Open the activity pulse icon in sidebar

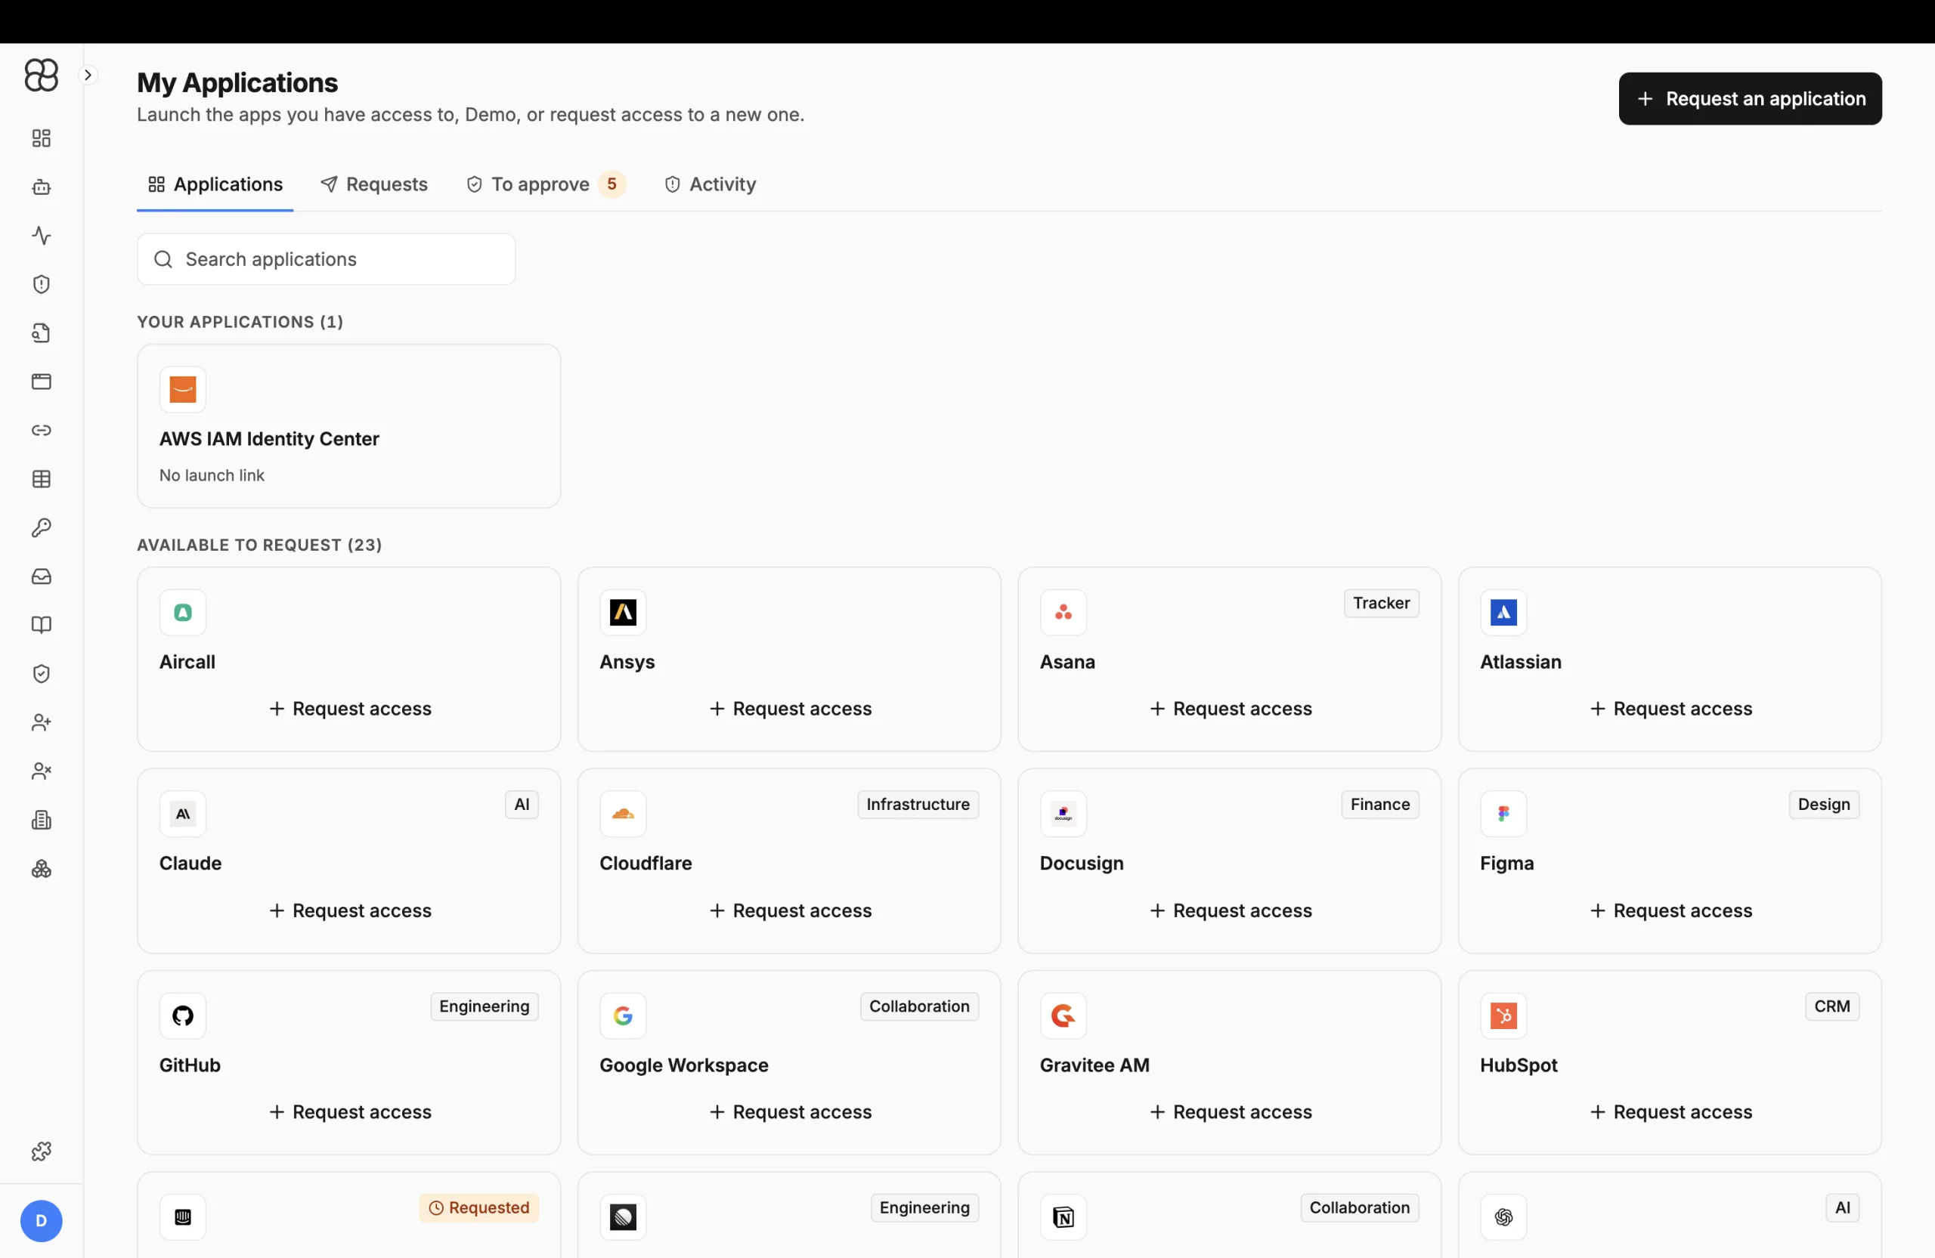coord(42,236)
